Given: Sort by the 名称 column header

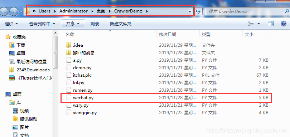Looking at the screenshot, I should click(x=70, y=34).
